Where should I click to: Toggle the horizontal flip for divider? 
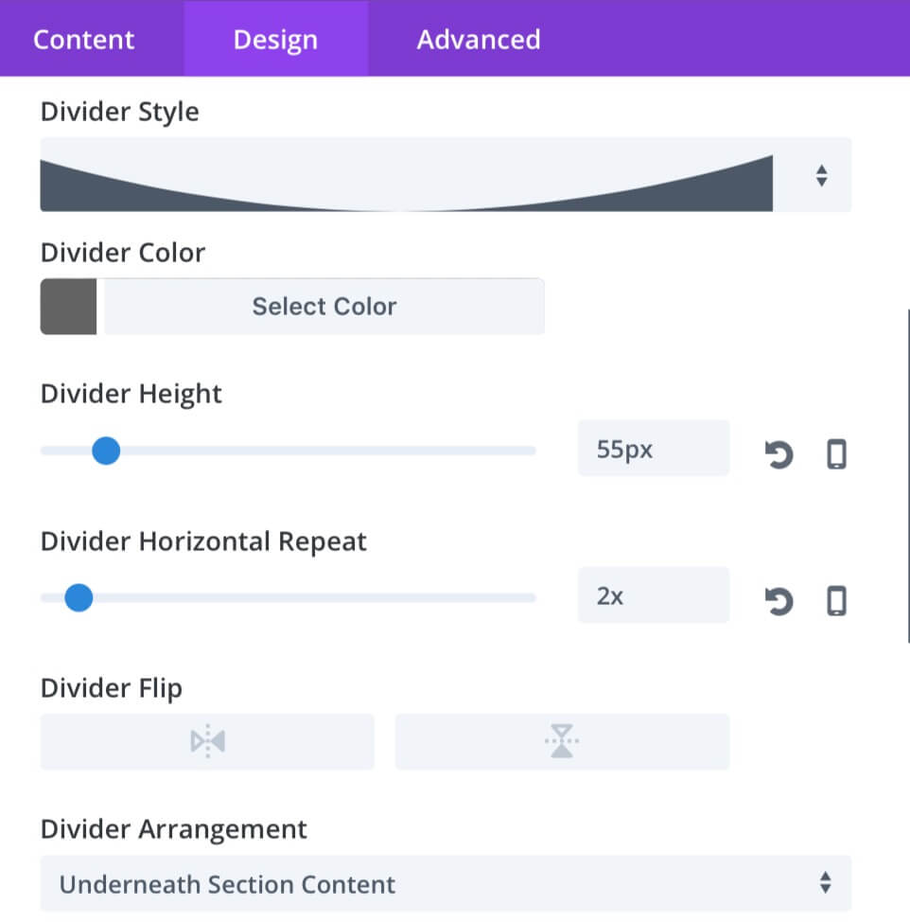point(207,741)
